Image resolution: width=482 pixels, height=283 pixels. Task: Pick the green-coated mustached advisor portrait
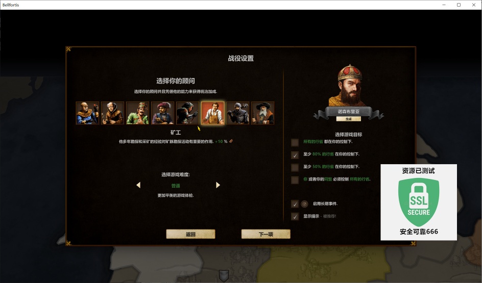[138, 113]
